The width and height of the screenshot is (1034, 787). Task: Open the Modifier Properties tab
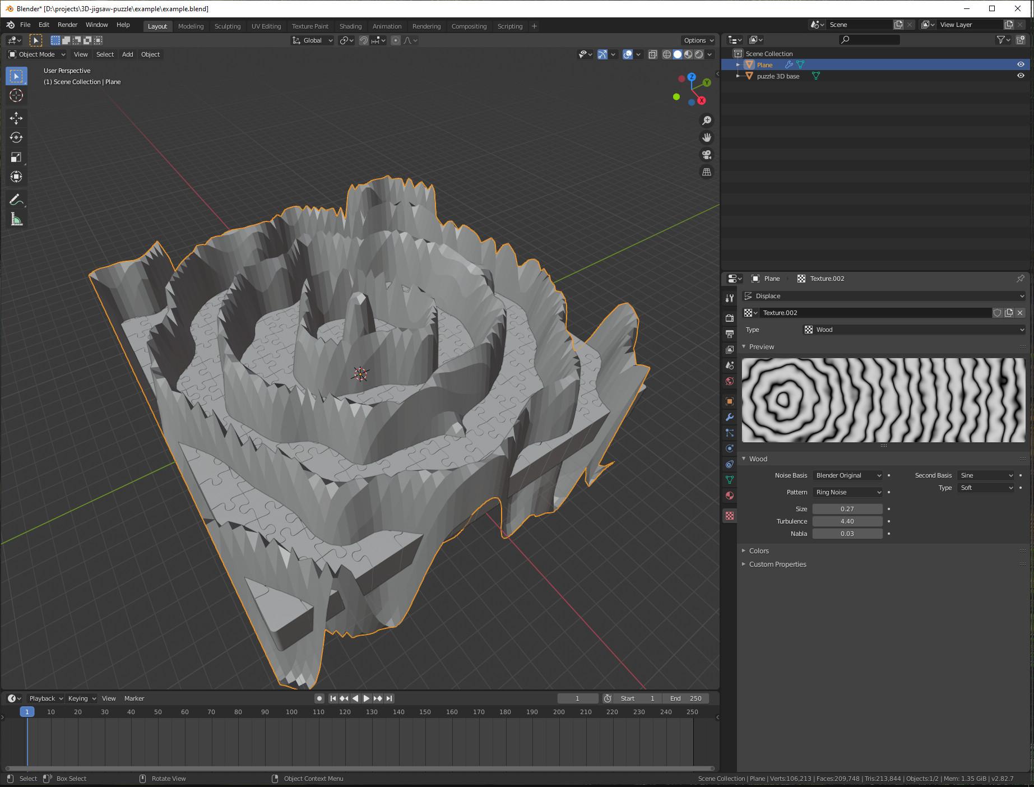pyautogui.click(x=729, y=417)
